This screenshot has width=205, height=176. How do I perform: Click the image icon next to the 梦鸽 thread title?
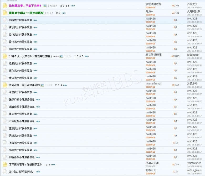pos(42,85)
